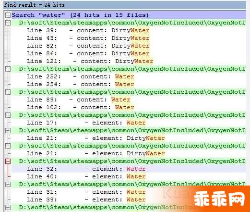This screenshot has width=250, height=212.
Task: Select the Search "water" (24 hits) header row
Action: (x=129, y=15)
